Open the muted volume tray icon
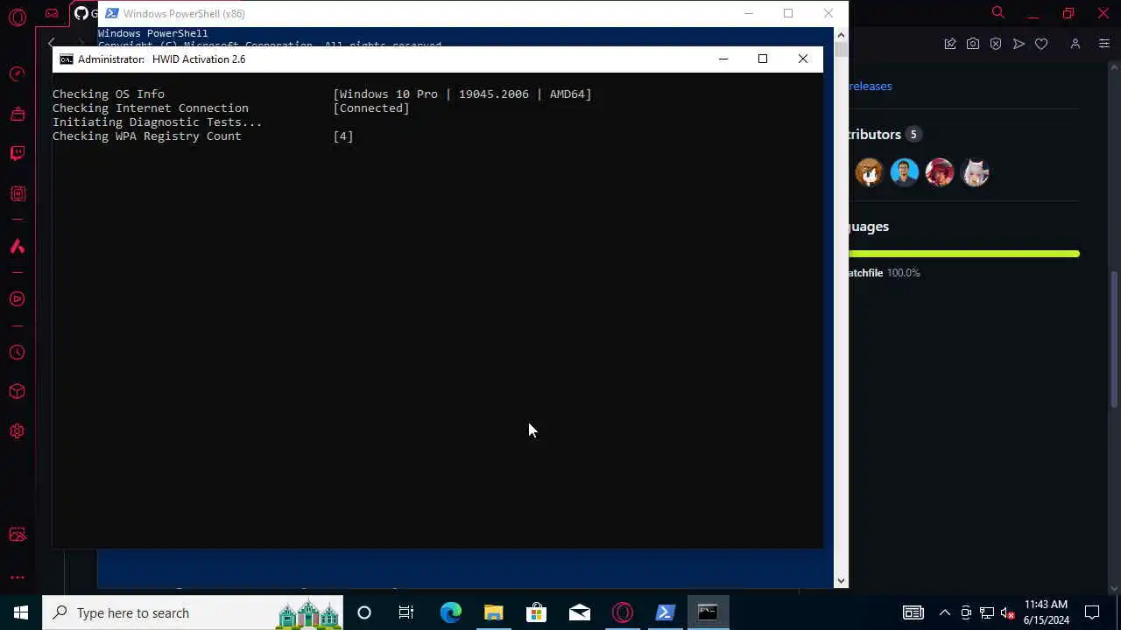 tap(1008, 612)
